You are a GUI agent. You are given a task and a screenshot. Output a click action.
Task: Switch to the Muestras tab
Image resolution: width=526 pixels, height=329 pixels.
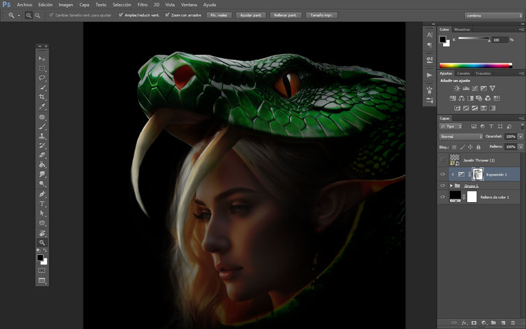(462, 29)
